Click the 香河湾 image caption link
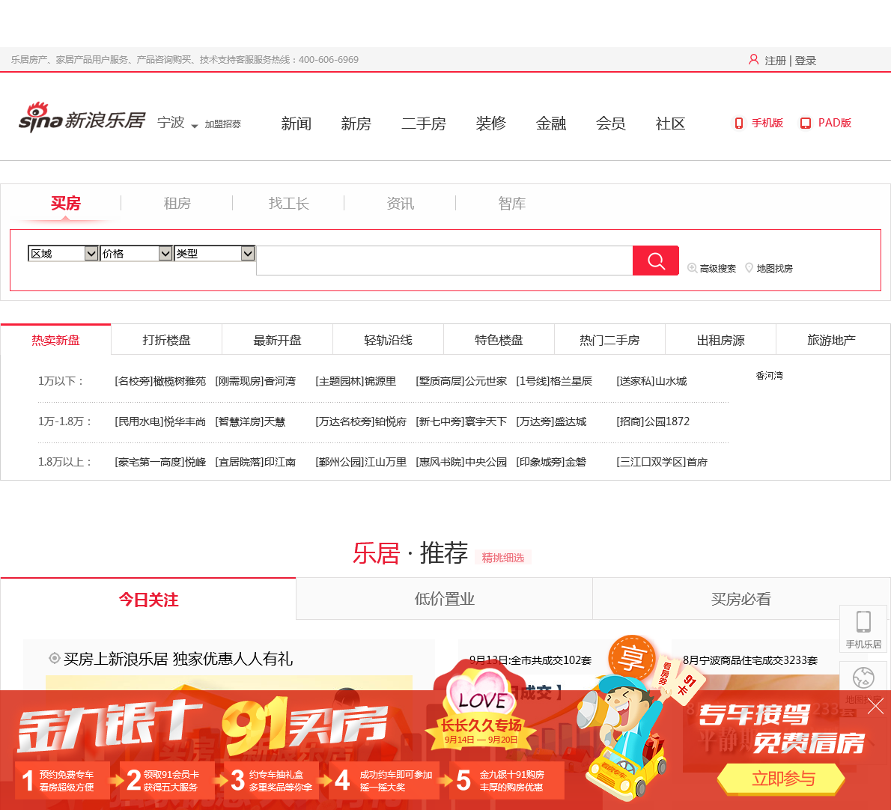Image resolution: width=891 pixels, height=810 pixels. pyautogui.click(x=770, y=376)
